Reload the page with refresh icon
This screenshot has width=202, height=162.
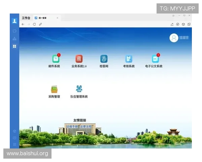pos(34,24)
